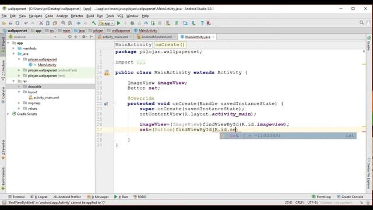This screenshot has width=373, height=210.
Task: Click the Android Profiler toolbar icon
Action: (146, 23)
